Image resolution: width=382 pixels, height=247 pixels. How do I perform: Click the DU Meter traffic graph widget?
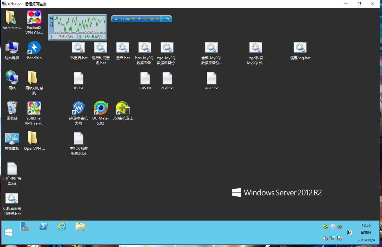coord(77,25)
